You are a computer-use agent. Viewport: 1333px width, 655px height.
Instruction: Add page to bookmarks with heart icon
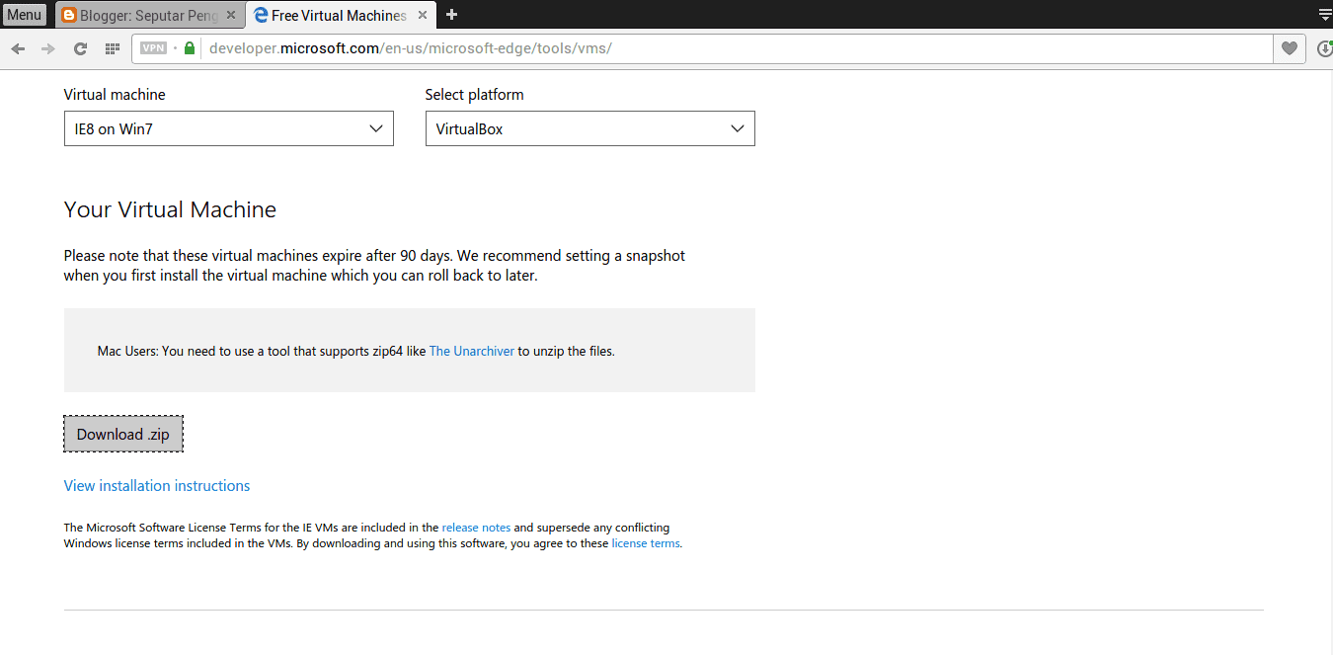tap(1289, 48)
